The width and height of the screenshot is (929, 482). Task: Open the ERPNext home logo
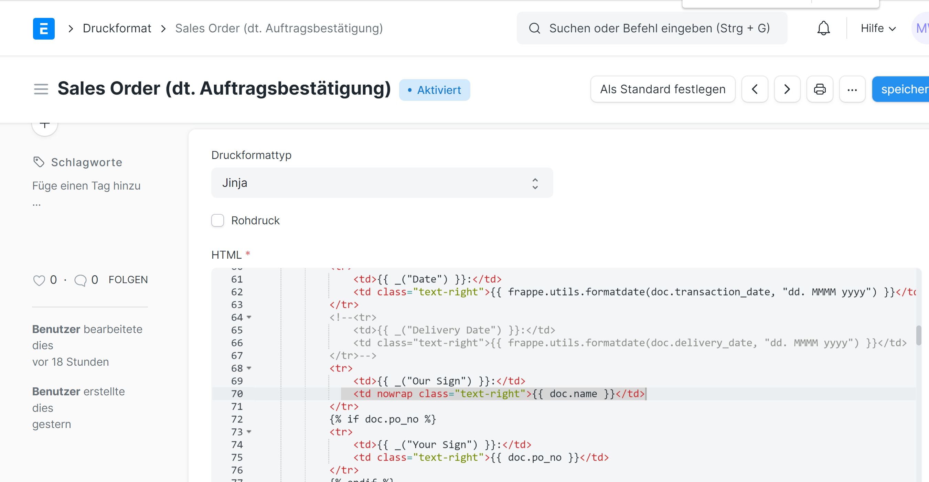coord(44,29)
